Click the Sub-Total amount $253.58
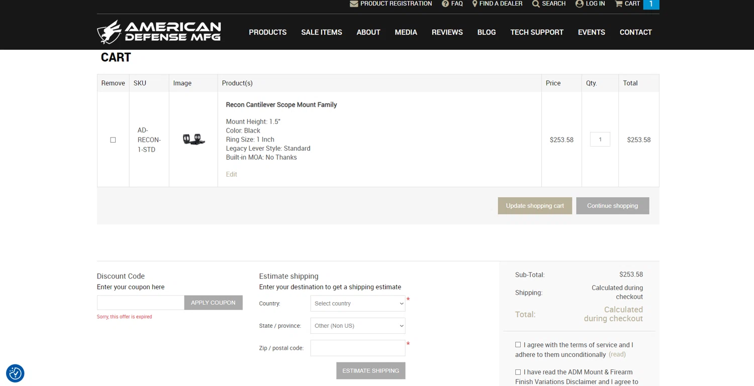This screenshot has height=386, width=754. click(x=631, y=275)
